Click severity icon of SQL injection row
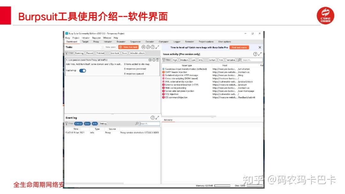This screenshot has width=345, height=194. tap(164, 94)
